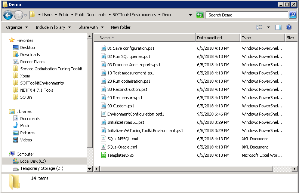Open Documents library
This screenshot has width=299, height=193.
coord(30,119)
